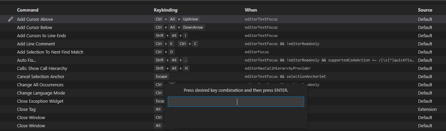Click the Default source for Change Language Mode
The height and width of the screenshot is (131, 446).
[x=425, y=93]
